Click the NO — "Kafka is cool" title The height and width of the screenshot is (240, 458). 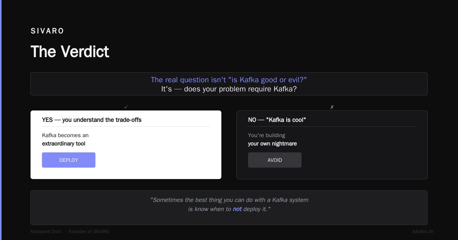(277, 120)
